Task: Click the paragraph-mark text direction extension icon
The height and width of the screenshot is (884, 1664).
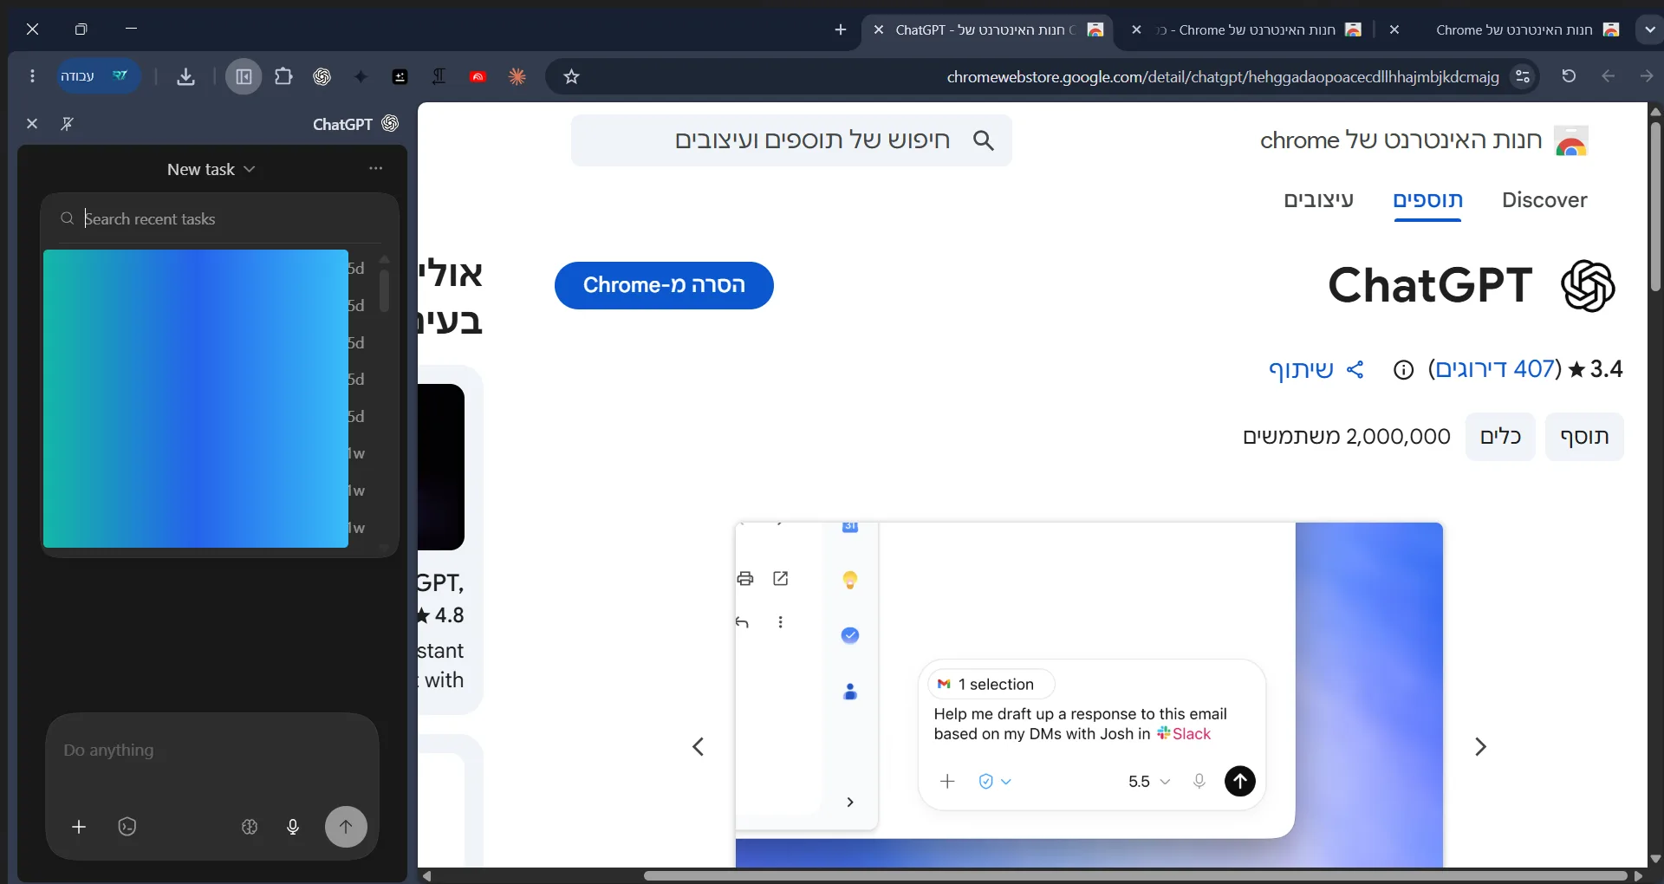Action: click(x=439, y=76)
